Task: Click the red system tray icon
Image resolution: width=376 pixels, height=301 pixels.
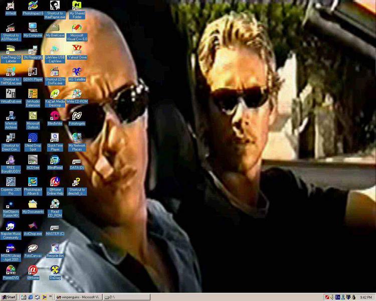Action: pos(327,297)
